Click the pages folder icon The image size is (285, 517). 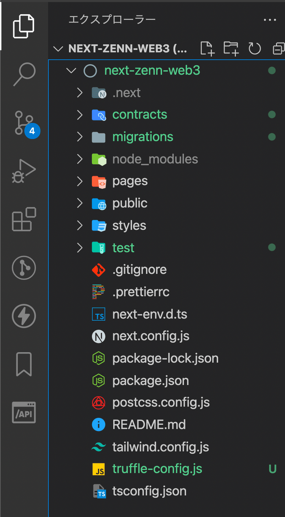[x=99, y=182]
